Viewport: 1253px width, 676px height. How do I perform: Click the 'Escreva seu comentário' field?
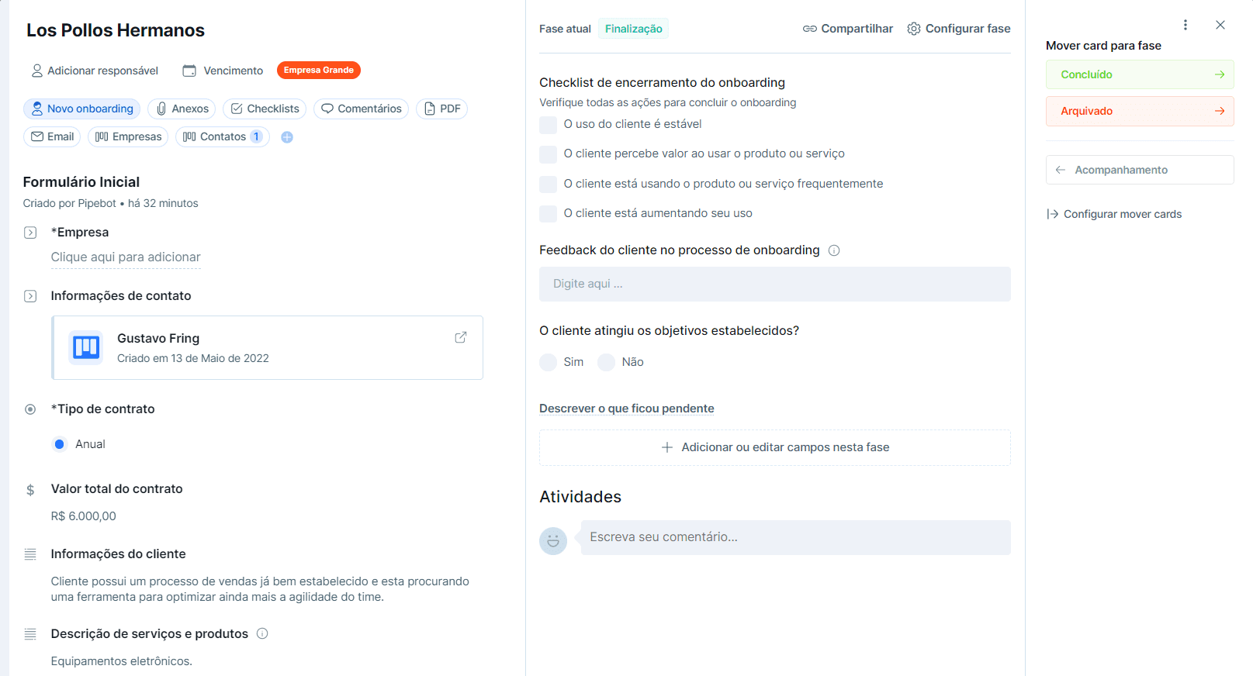coord(795,537)
